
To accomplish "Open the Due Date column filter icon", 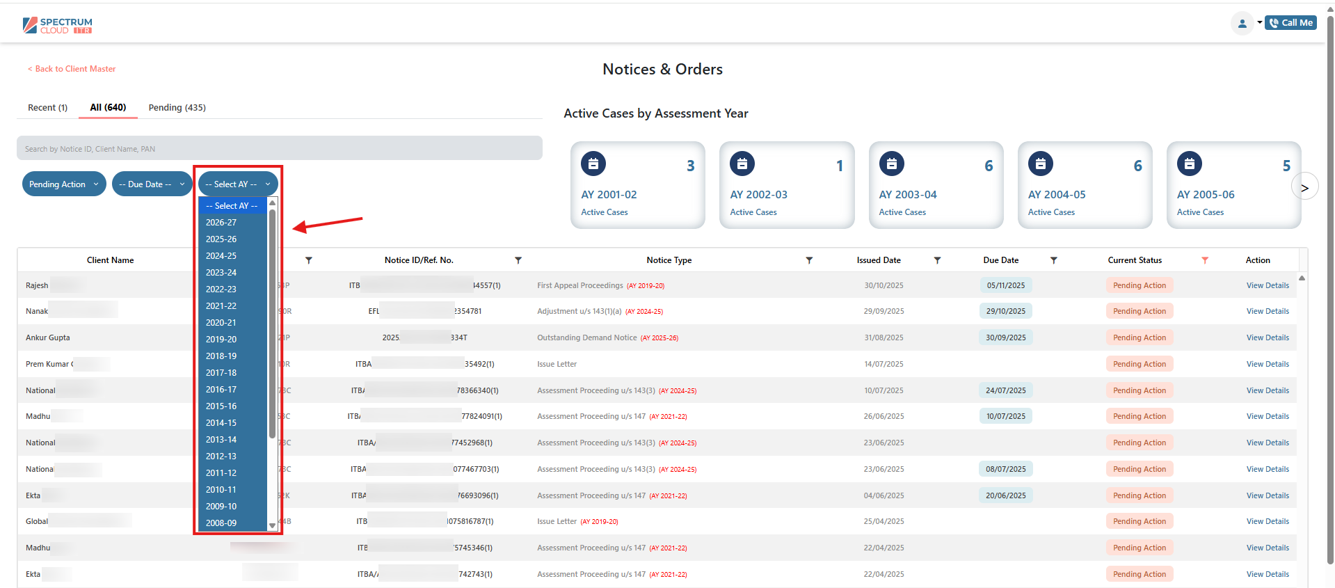I will point(1053,260).
